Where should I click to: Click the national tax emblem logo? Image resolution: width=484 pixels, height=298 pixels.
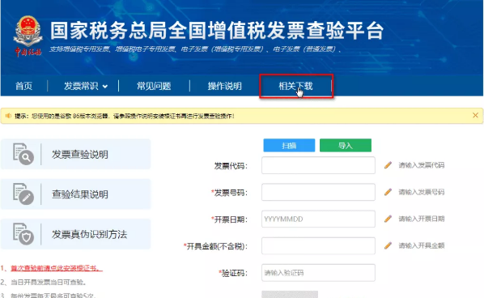pos(28,36)
